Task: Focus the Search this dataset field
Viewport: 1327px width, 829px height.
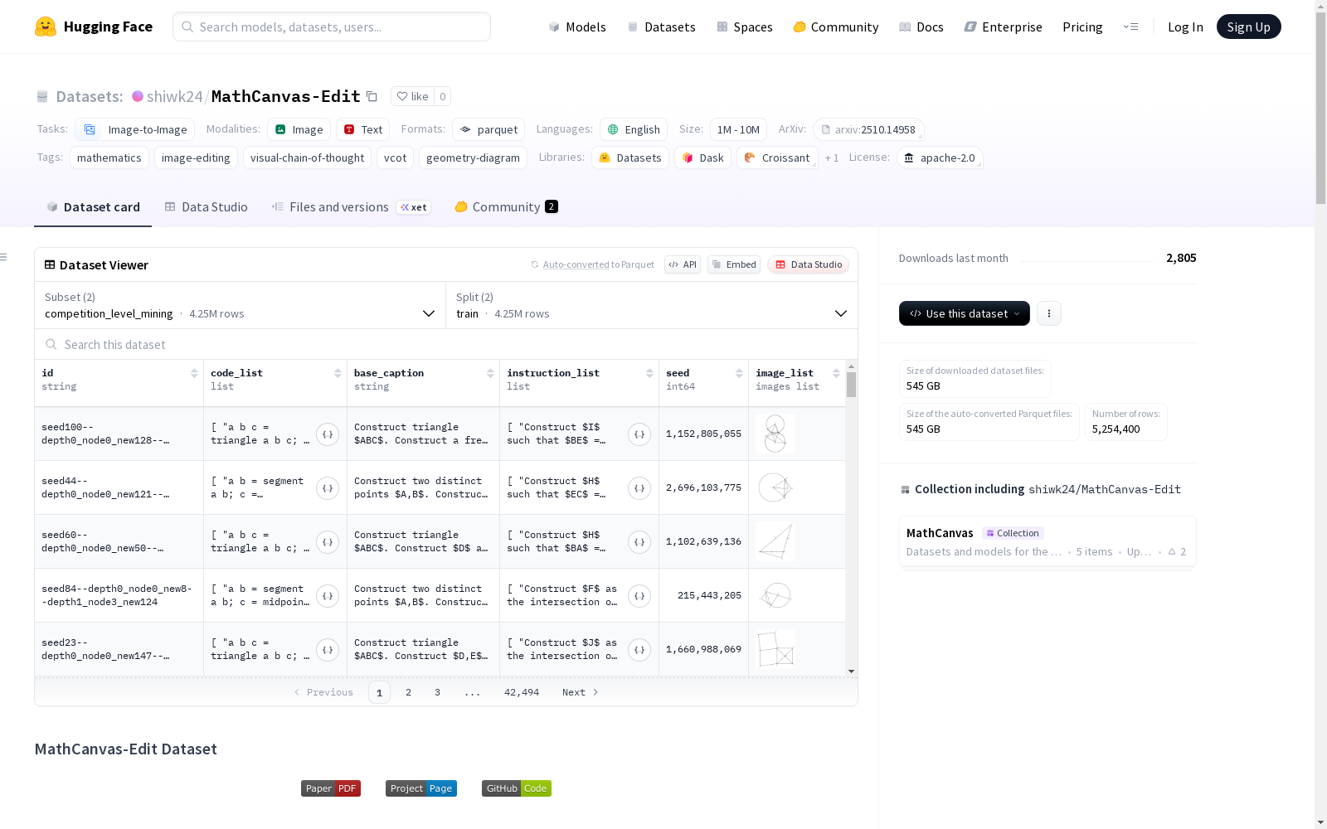Action: tap(446, 344)
